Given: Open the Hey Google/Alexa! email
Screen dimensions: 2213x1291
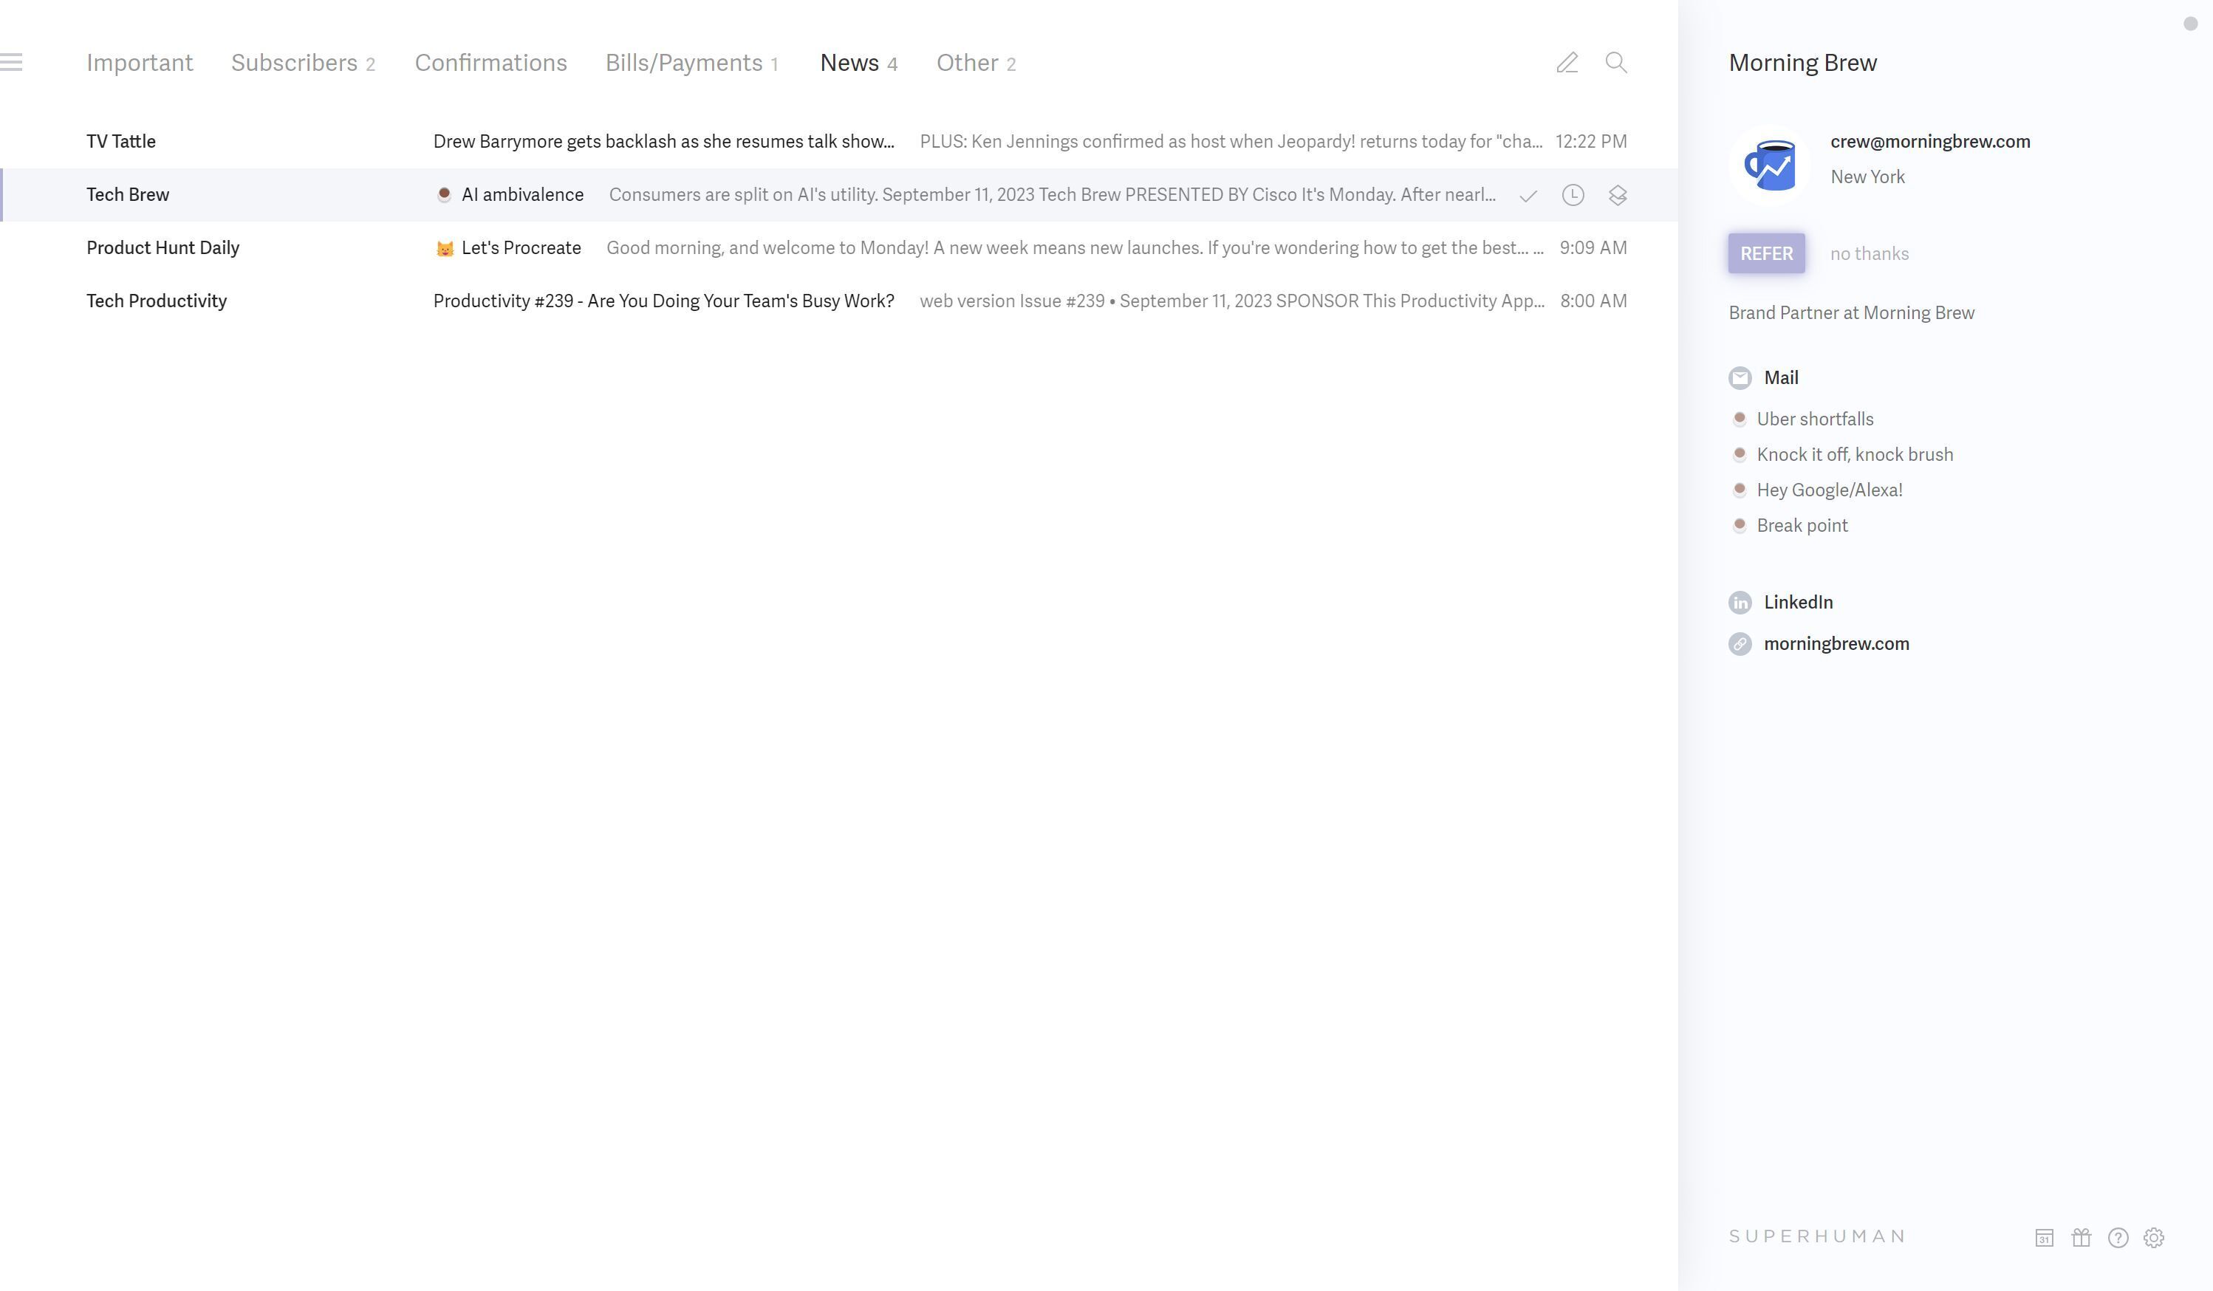Looking at the screenshot, I should [1829, 490].
